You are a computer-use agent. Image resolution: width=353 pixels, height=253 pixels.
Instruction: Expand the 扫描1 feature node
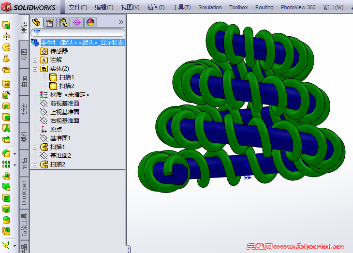pos(35,148)
